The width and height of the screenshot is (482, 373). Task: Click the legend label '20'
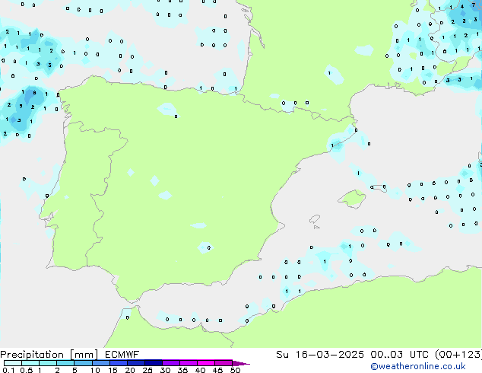[130, 370]
